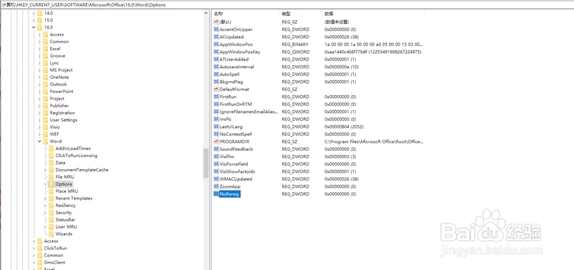This screenshot has height=270, width=574.
Task: Click the folder icon beside Wizards
Action: [51, 234]
